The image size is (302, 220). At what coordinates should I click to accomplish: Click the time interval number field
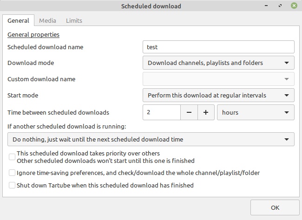162,112
